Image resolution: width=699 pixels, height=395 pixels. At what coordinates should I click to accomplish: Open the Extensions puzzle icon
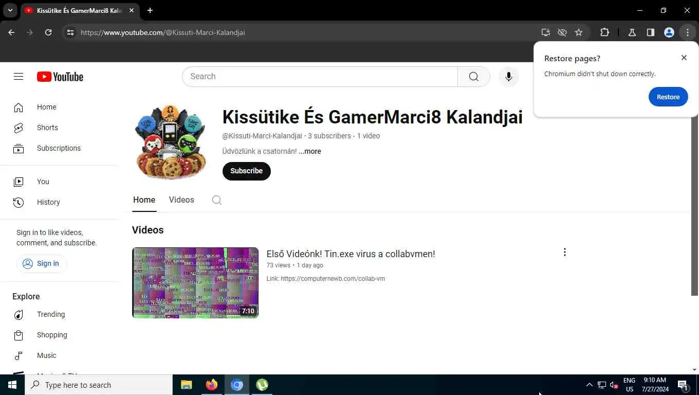[x=604, y=32]
